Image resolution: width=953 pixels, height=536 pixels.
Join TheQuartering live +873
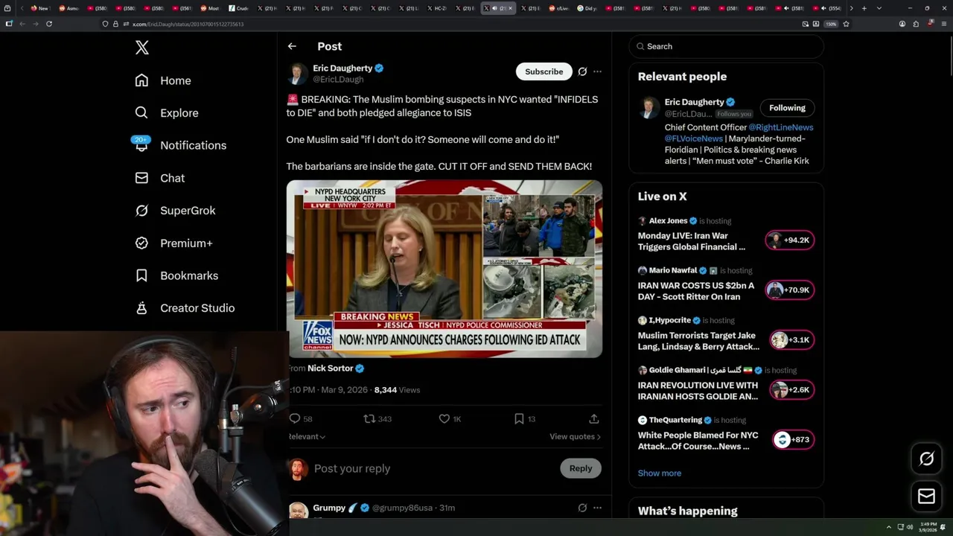tap(793, 440)
